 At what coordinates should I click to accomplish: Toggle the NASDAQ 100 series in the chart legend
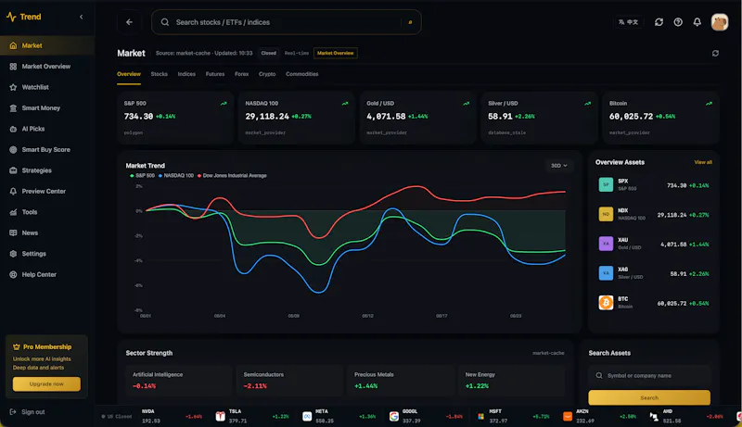tap(175, 176)
